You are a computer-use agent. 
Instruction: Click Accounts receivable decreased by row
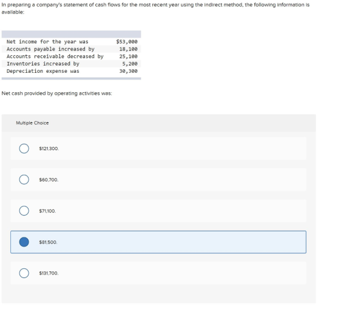(x=72, y=56)
